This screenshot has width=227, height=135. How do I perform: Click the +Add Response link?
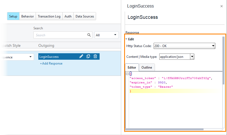point(51,63)
